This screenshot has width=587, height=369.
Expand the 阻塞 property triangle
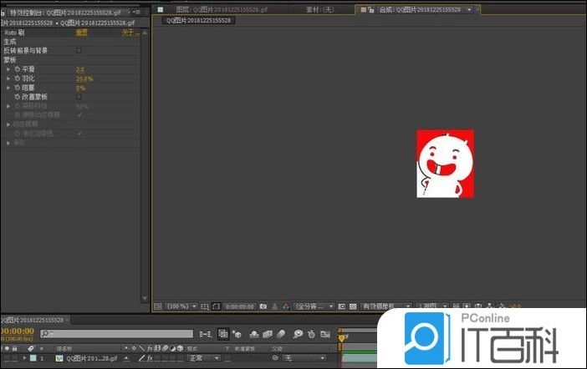[8, 88]
